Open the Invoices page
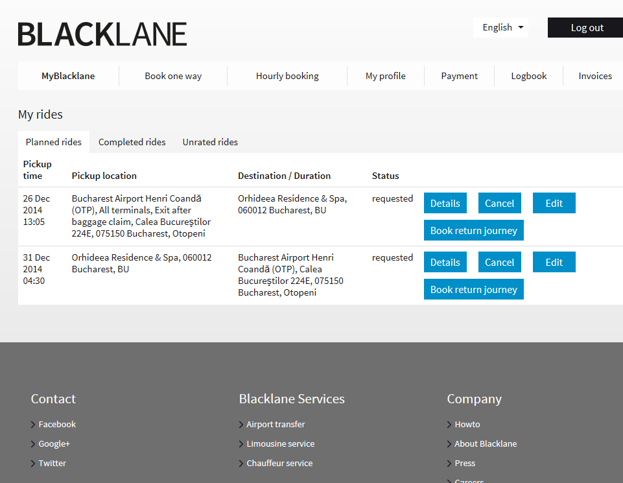623x483 pixels. [x=594, y=76]
